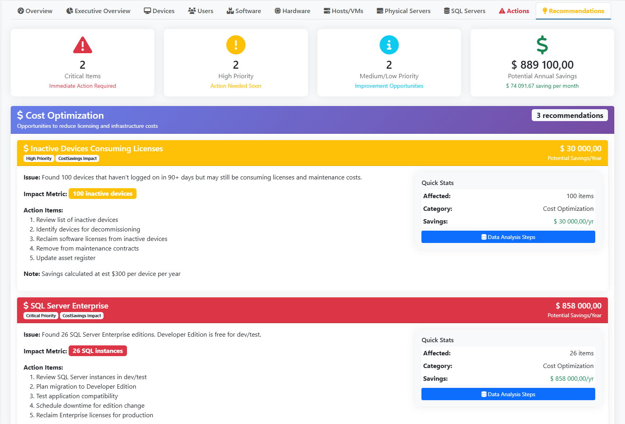Click the High Priority badge
Viewport: 625px width, 424px height.
39,158
